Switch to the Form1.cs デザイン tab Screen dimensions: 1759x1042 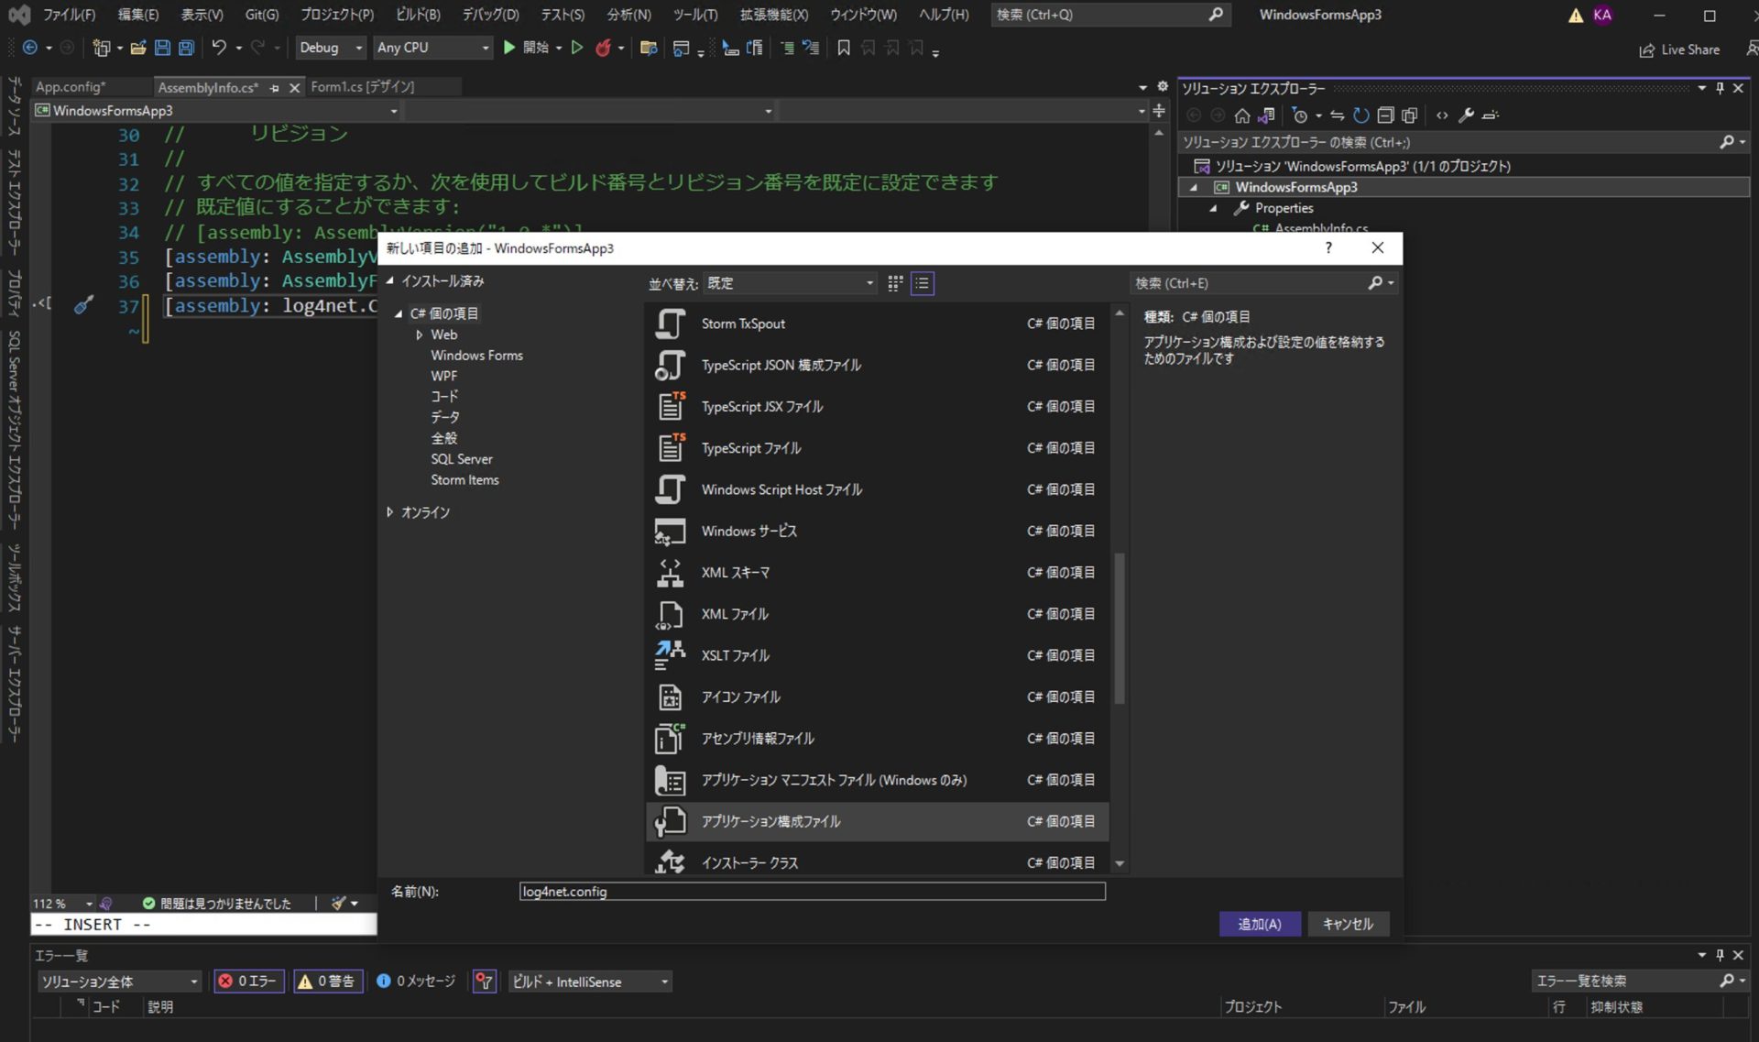(x=364, y=86)
